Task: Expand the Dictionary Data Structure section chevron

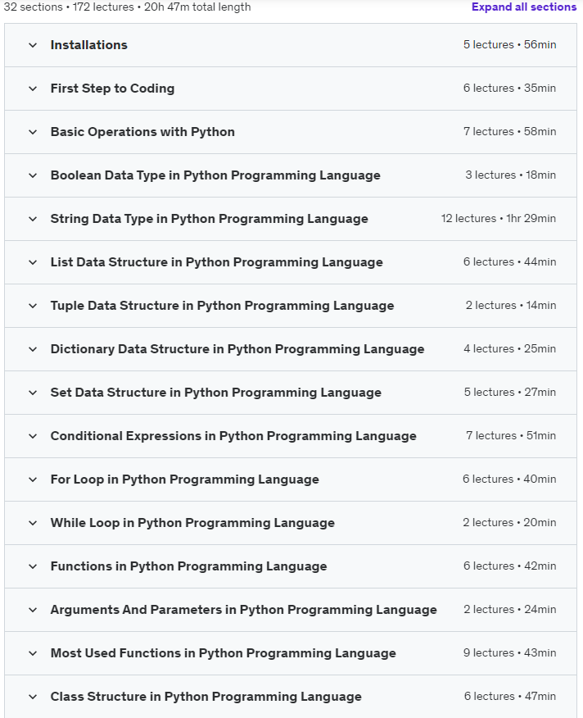Action: pos(33,349)
